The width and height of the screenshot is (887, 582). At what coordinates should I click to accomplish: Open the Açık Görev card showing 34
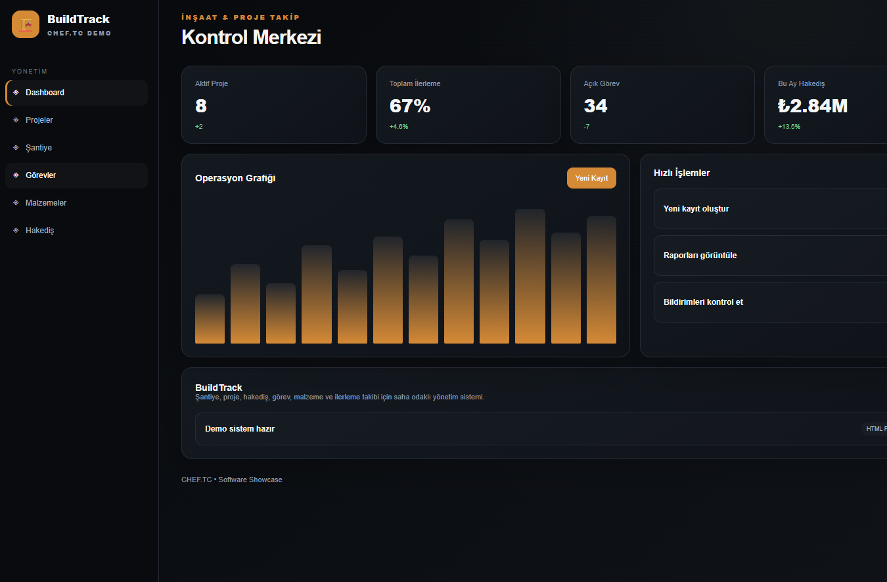(x=662, y=104)
